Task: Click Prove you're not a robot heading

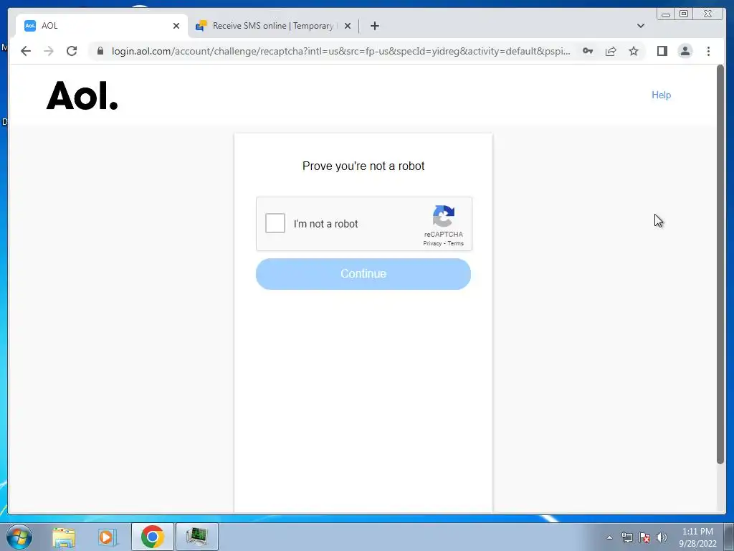Action: (x=363, y=166)
